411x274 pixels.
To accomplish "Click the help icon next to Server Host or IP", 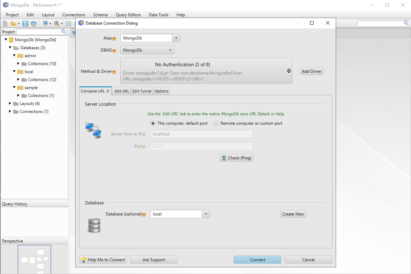I will (144, 134).
